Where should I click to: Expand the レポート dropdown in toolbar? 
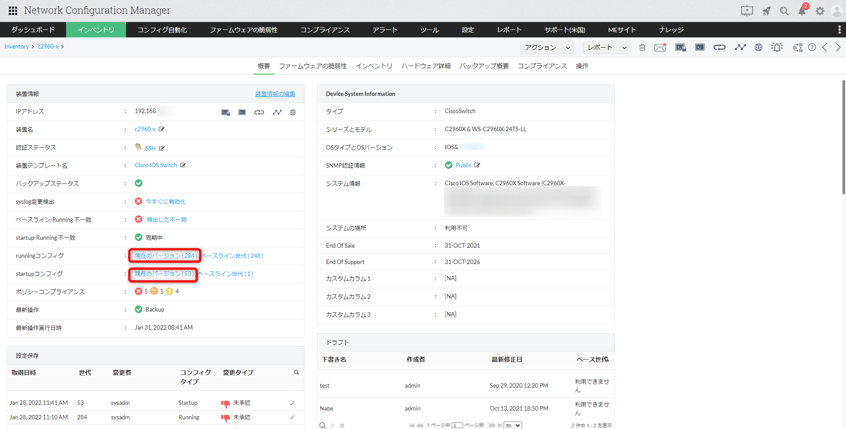pyautogui.click(x=606, y=48)
